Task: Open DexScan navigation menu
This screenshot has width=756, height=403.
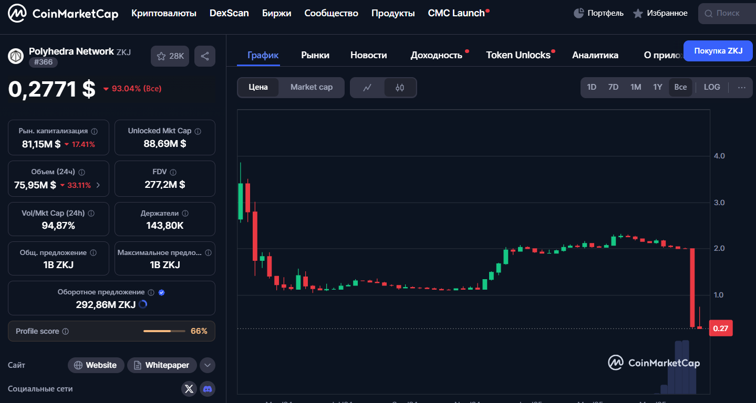Action: click(x=229, y=13)
